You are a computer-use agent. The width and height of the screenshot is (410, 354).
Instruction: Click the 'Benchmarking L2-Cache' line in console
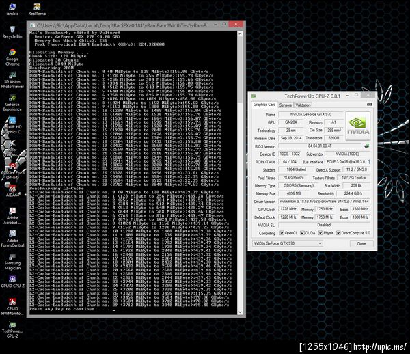pos(56,188)
